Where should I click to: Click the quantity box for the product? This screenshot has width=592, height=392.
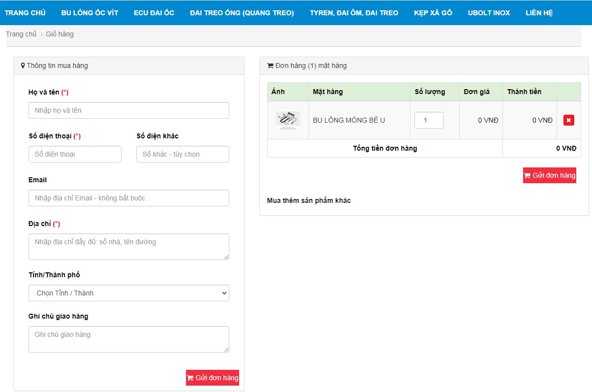pos(429,120)
